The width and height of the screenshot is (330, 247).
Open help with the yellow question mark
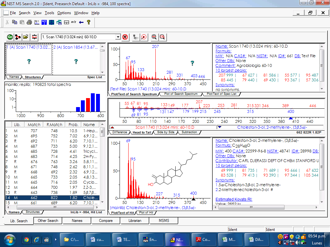coord(89,22)
